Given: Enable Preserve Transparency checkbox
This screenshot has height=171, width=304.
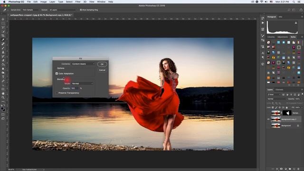Looking at the screenshot, I should tap(57, 93).
